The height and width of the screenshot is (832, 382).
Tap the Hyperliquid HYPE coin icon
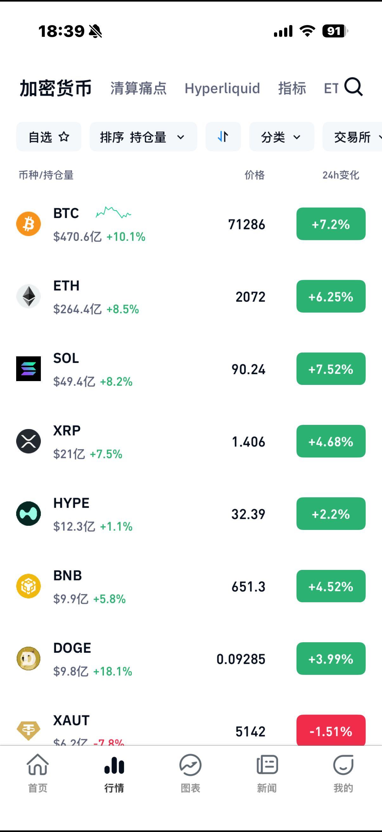point(29,513)
